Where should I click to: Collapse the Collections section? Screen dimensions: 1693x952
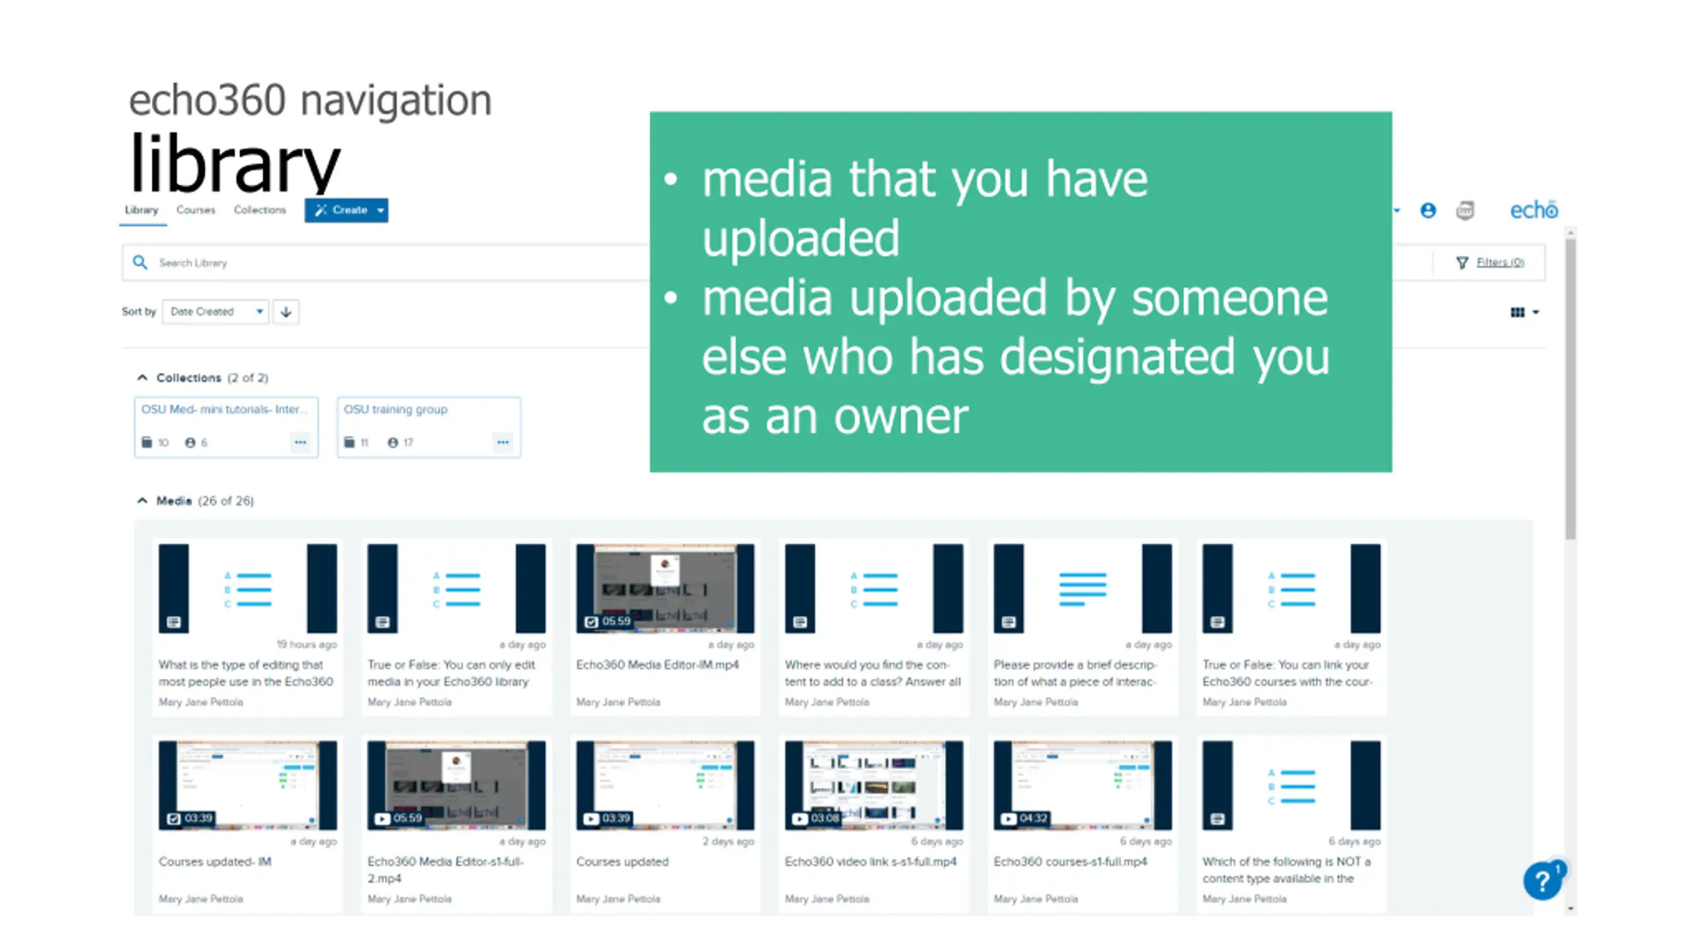pos(142,377)
